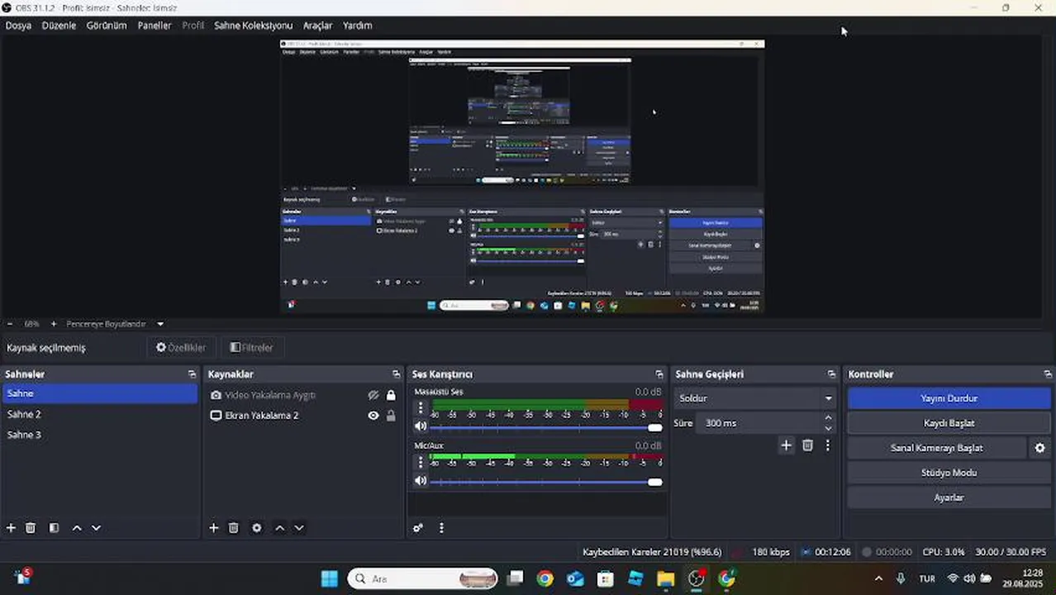
Task: Open Araçlar menu
Action: 317,26
